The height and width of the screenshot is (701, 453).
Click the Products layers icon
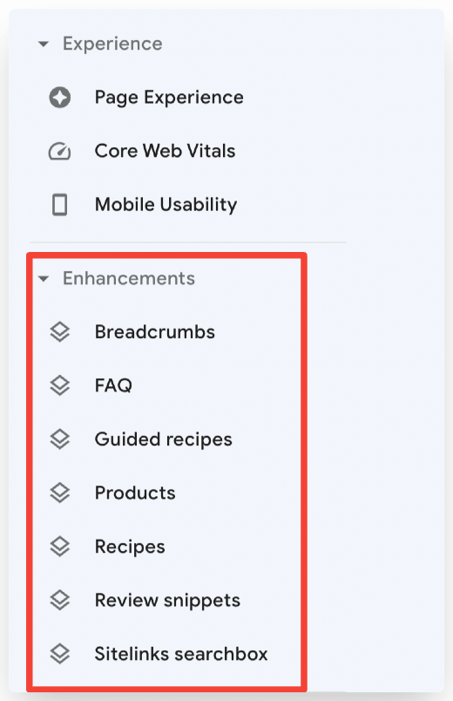60,493
